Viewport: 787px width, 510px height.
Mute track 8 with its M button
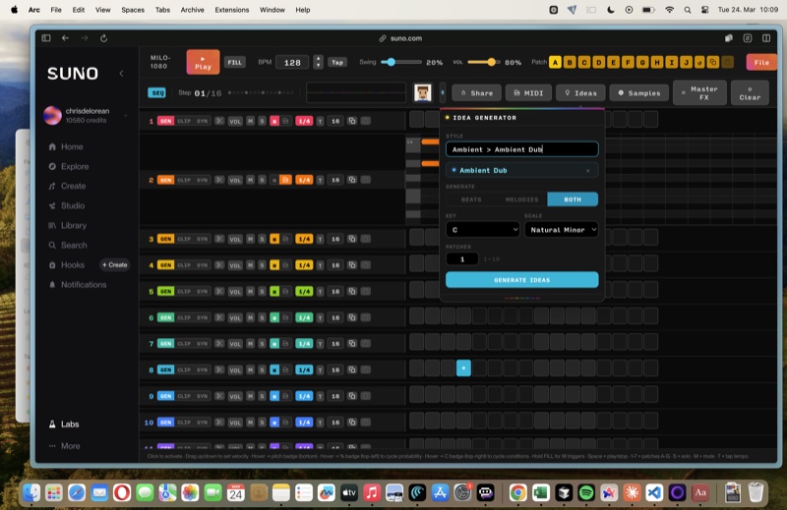point(251,369)
